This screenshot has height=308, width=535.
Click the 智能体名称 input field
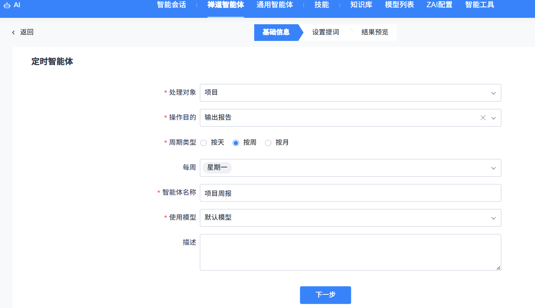pos(350,193)
